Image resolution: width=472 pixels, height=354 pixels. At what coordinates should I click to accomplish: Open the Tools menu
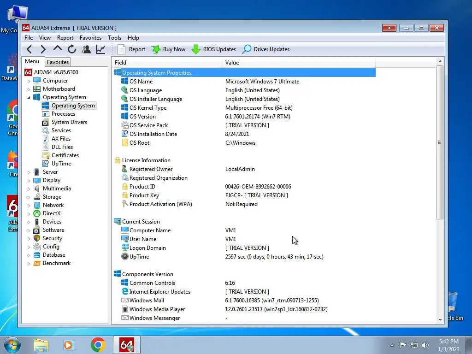(x=114, y=38)
